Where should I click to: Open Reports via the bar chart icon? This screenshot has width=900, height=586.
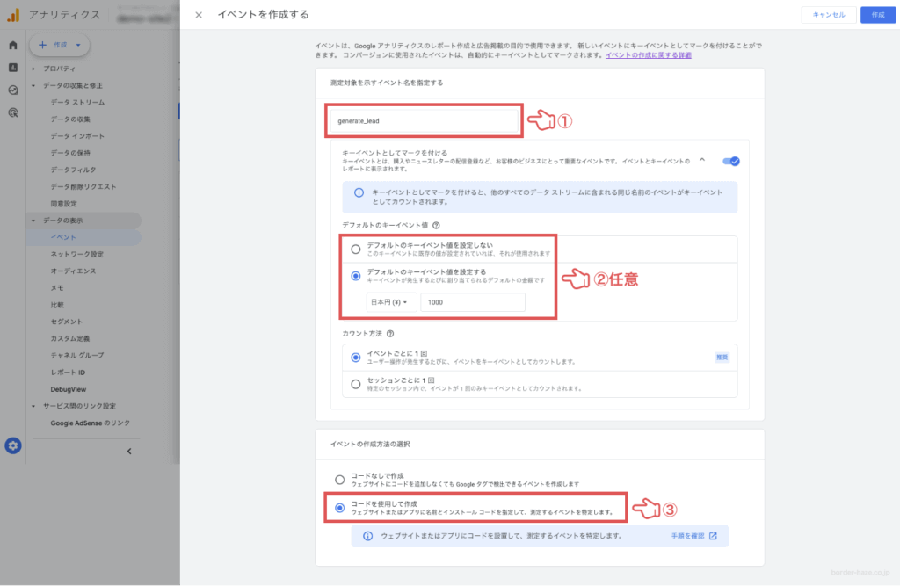12,69
